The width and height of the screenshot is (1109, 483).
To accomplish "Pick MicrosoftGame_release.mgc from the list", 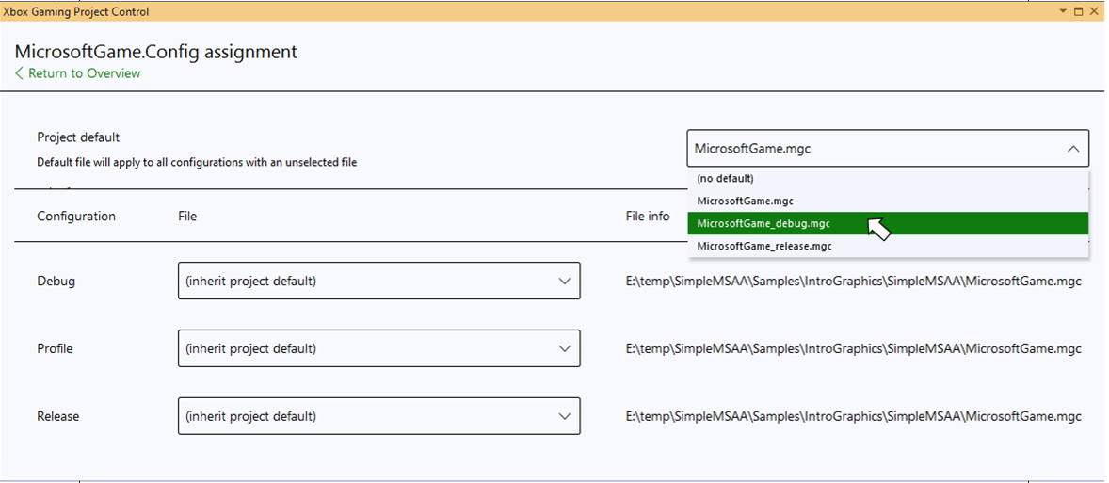I will point(888,246).
